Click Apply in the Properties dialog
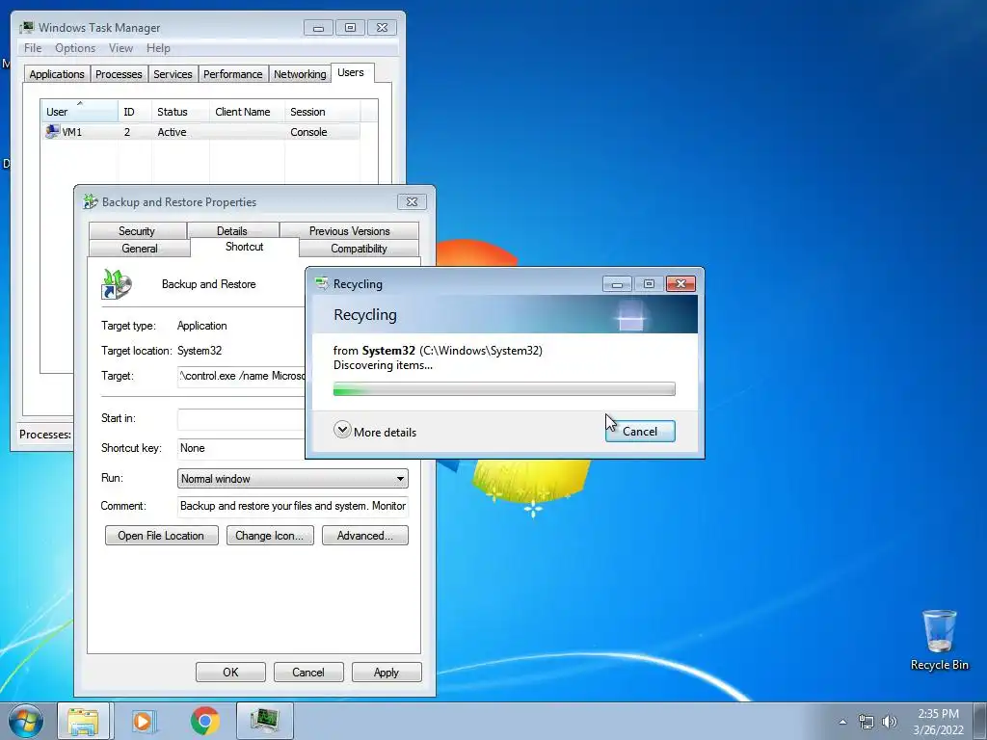Viewport: 987px width, 740px height. click(386, 672)
